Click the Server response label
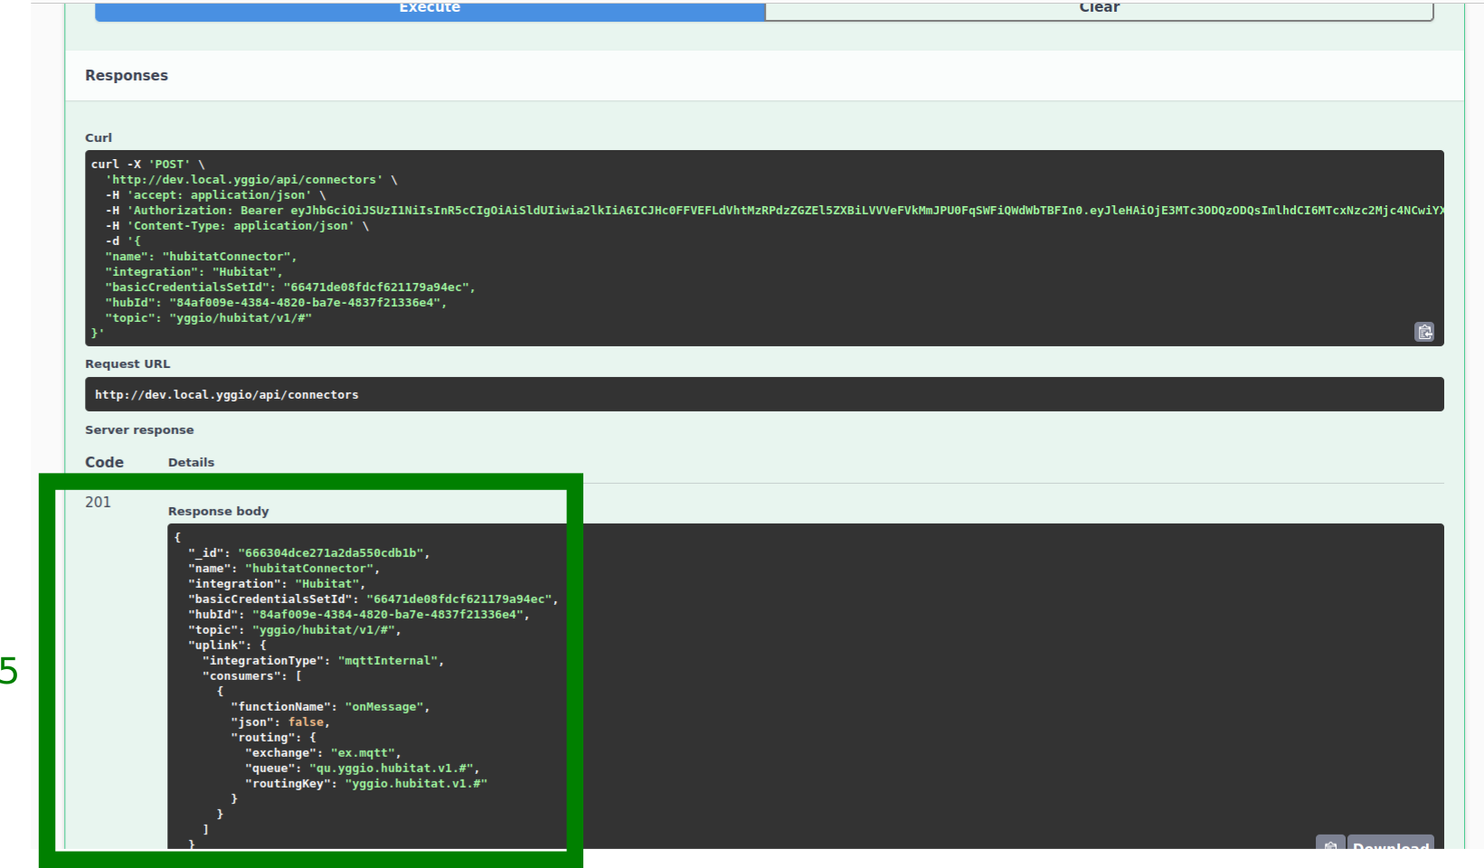This screenshot has height=868, width=1484. tap(139, 429)
